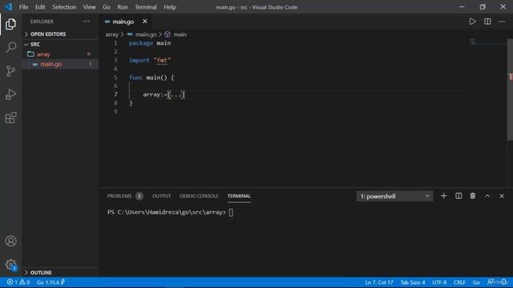Switch to the Debug Console tab
This screenshot has width=513, height=288.
199,196
